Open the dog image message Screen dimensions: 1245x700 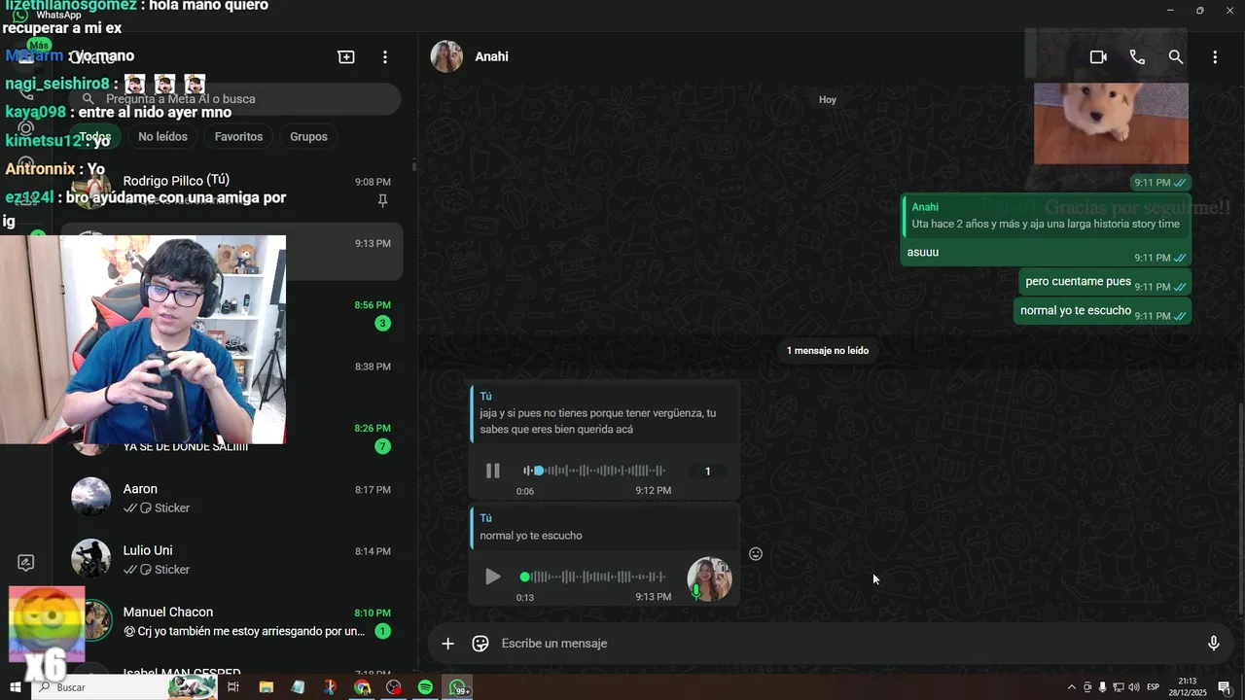(x=1111, y=123)
